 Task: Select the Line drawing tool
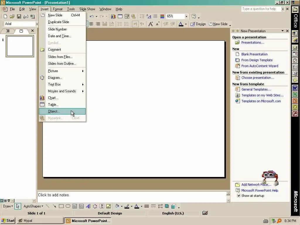48,206
